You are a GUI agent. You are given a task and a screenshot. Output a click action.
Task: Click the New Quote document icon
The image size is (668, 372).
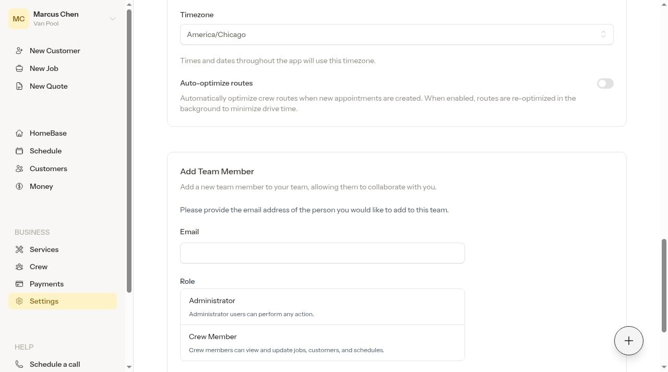pyautogui.click(x=19, y=86)
